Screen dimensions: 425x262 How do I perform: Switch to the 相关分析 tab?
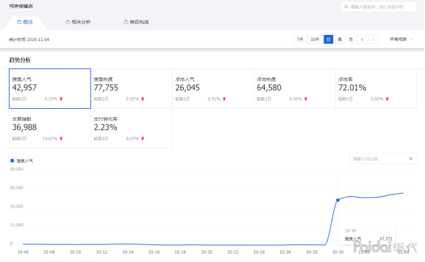point(78,22)
